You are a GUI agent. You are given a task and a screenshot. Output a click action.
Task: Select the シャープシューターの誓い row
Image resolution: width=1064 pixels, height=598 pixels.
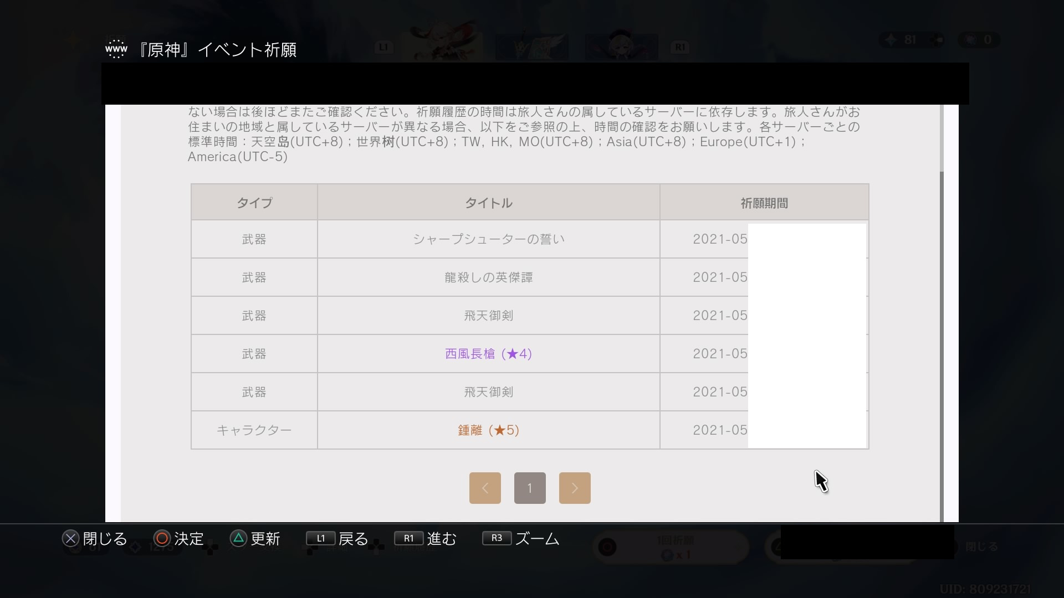coord(488,239)
